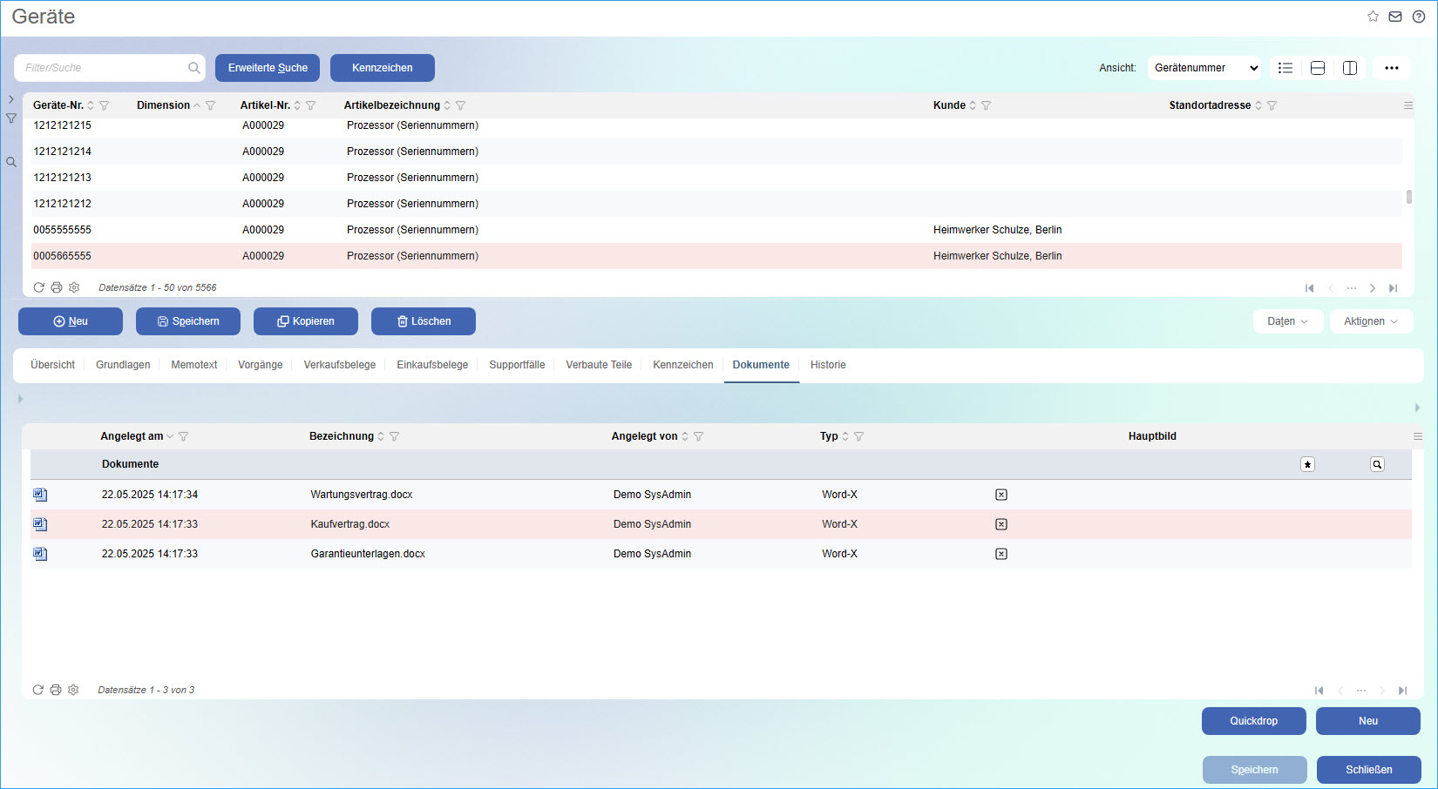The width and height of the screenshot is (1438, 789).
Task: Click the magnifier icon in Dokumente group row
Action: click(1377, 465)
